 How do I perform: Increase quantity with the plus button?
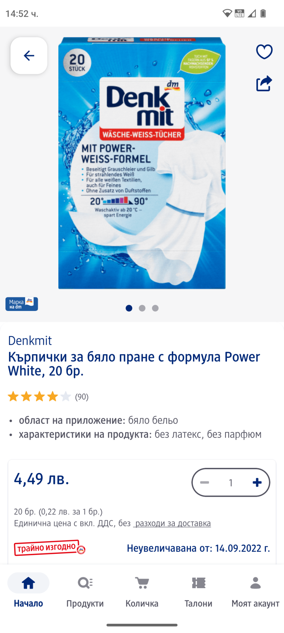point(257,482)
